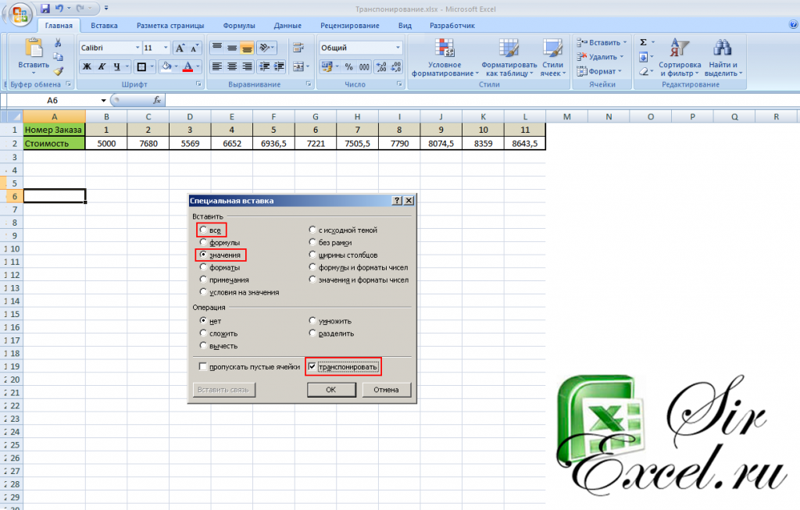800x510 pixels.
Task: Apply percent style format
Action: [x=349, y=66]
